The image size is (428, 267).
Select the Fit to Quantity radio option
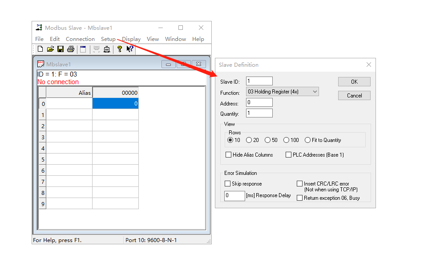308,140
